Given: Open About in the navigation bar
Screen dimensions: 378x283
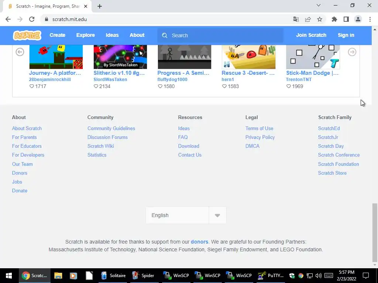Looking at the screenshot, I should (137, 35).
